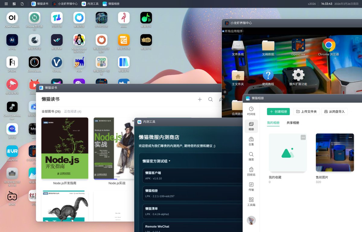This screenshot has width=362, height=232.
Task: Open 使用教程 help icon
Action: pyautogui.click(x=268, y=75)
